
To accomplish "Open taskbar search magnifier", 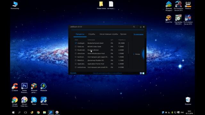I will coord(19,112).
